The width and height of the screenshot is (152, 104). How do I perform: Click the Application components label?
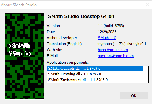click(68, 62)
